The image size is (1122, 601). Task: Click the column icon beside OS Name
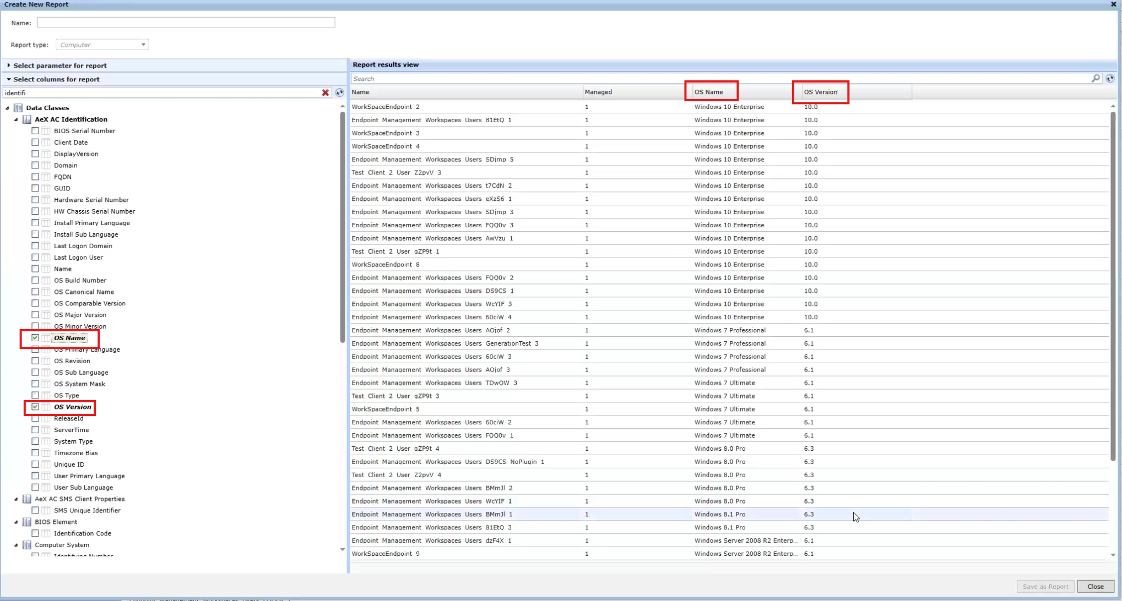46,338
